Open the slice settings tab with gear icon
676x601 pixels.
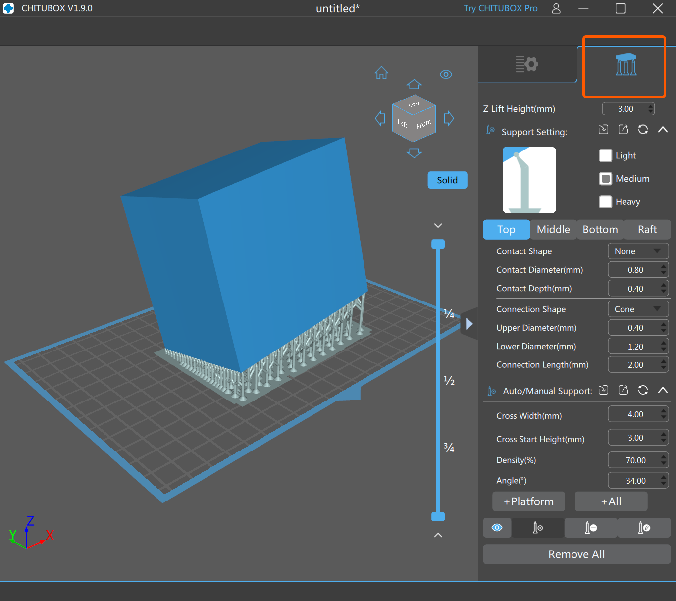(x=527, y=64)
